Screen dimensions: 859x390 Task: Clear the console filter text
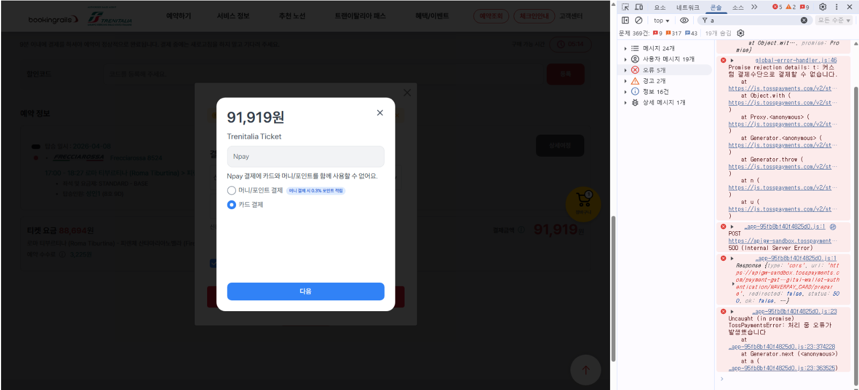804,20
